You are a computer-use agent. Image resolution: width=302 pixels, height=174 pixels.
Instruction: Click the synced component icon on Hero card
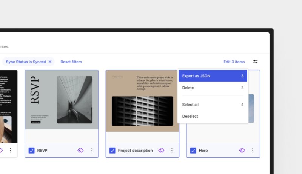(x=242, y=150)
